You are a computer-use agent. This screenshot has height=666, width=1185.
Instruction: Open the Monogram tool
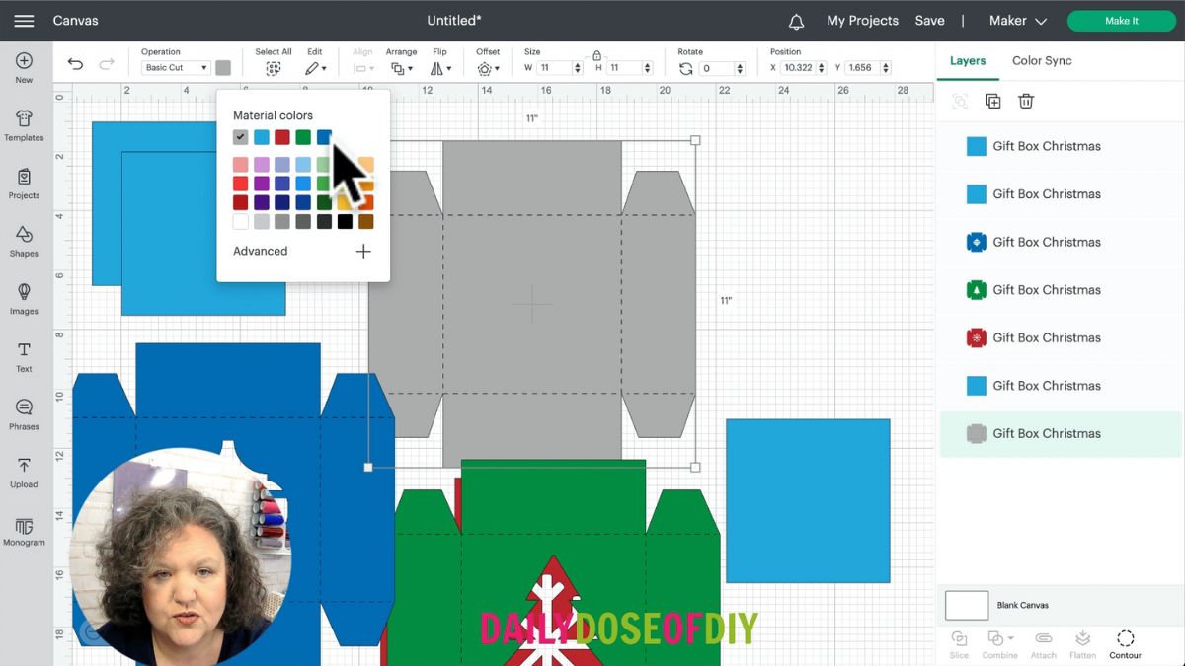pos(24,531)
